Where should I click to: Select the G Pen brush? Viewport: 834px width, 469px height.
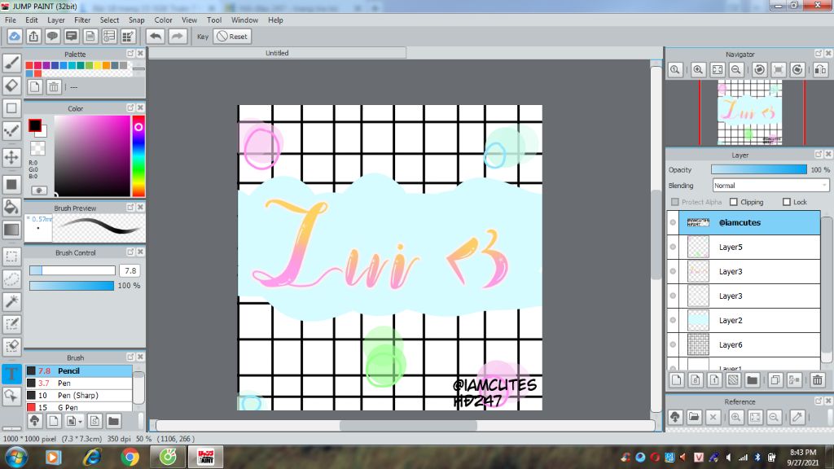[79, 407]
